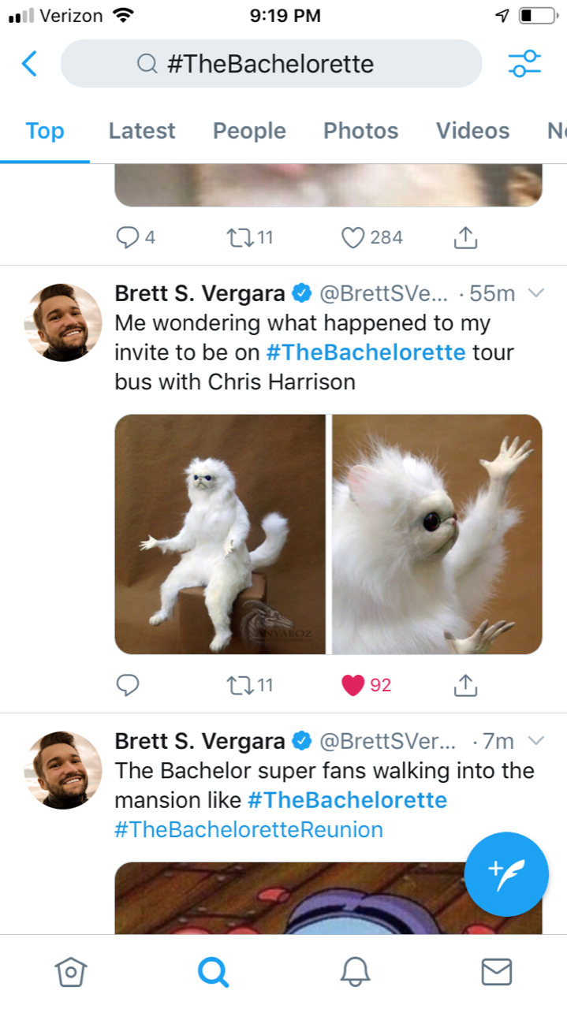Like the tweet with 284 likes
Screen dimensions: 567x1009
pyautogui.click(x=353, y=237)
